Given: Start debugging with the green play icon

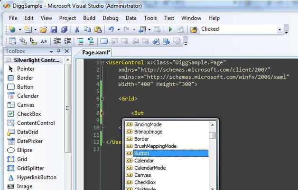Looking at the screenshot, I should (170, 29).
